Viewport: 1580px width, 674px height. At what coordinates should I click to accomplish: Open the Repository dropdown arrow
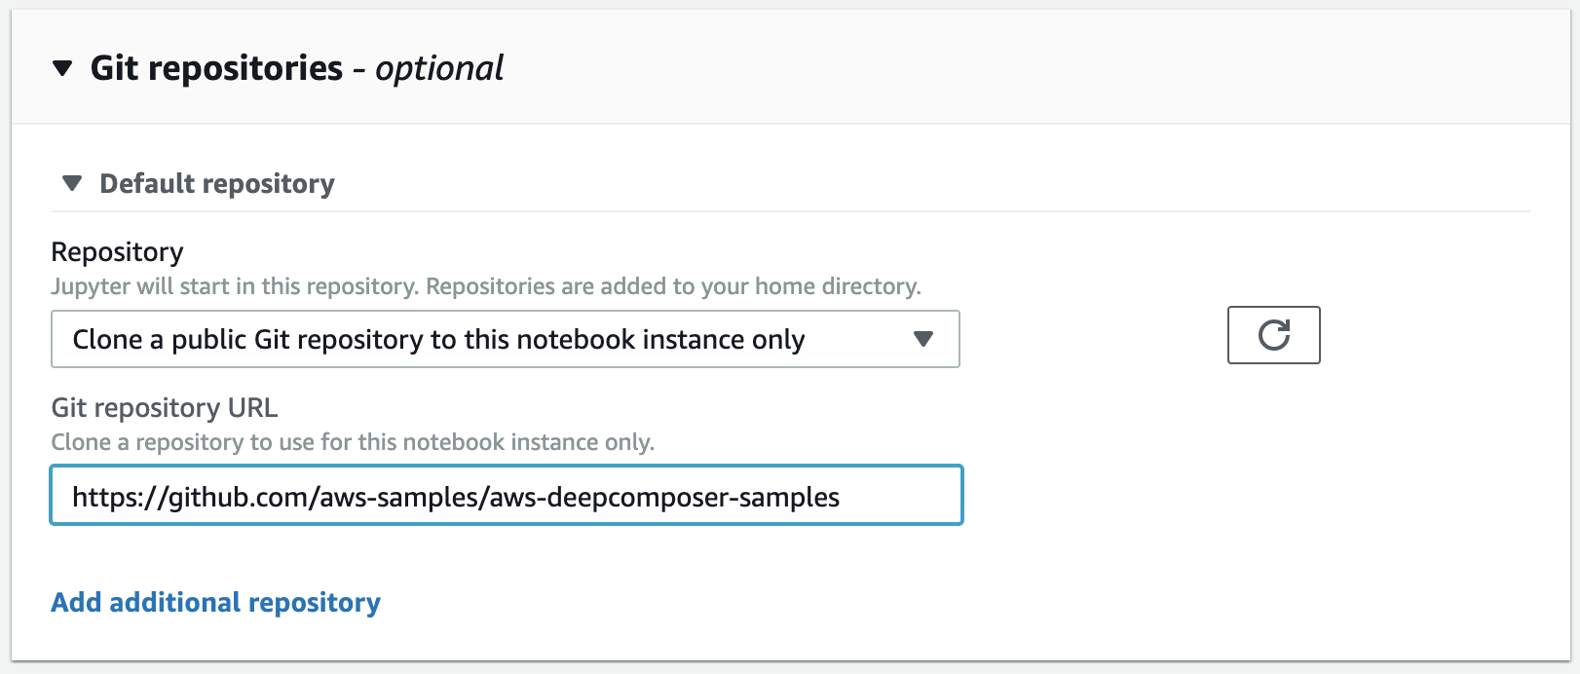[x=923, y=339]
